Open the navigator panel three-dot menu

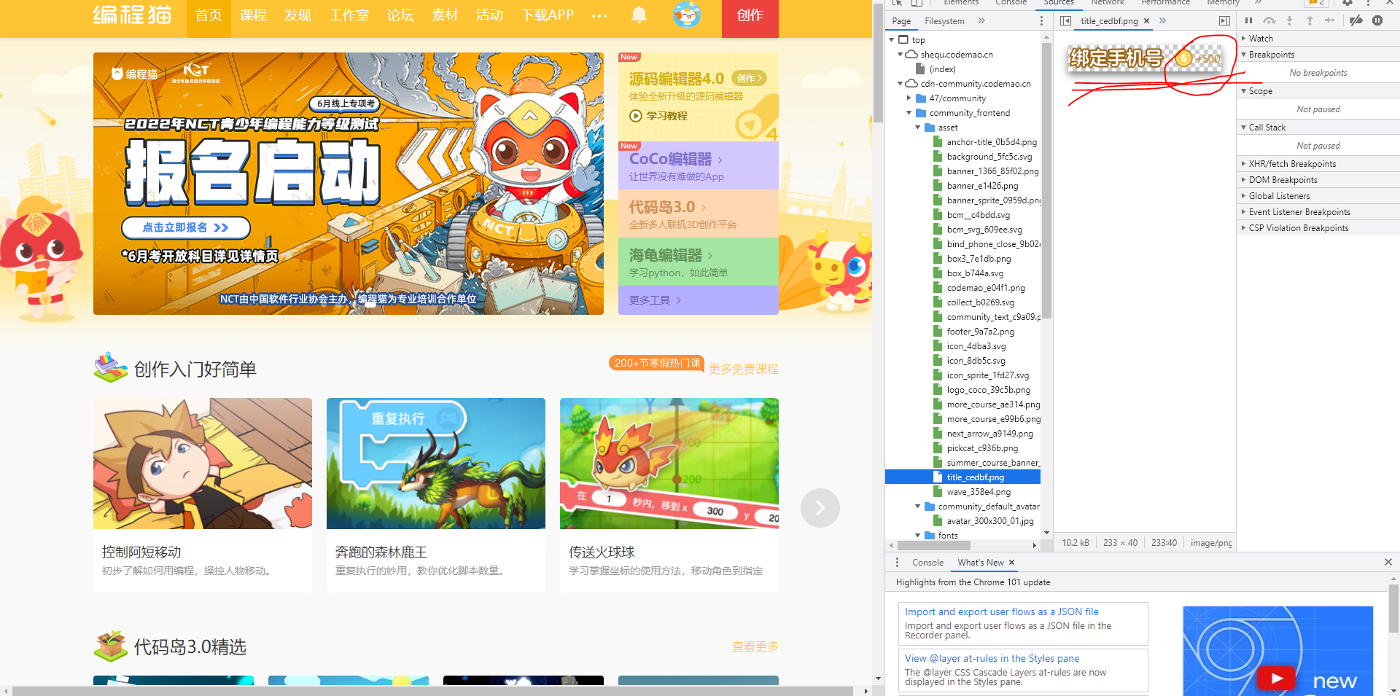click(1041, 21)
